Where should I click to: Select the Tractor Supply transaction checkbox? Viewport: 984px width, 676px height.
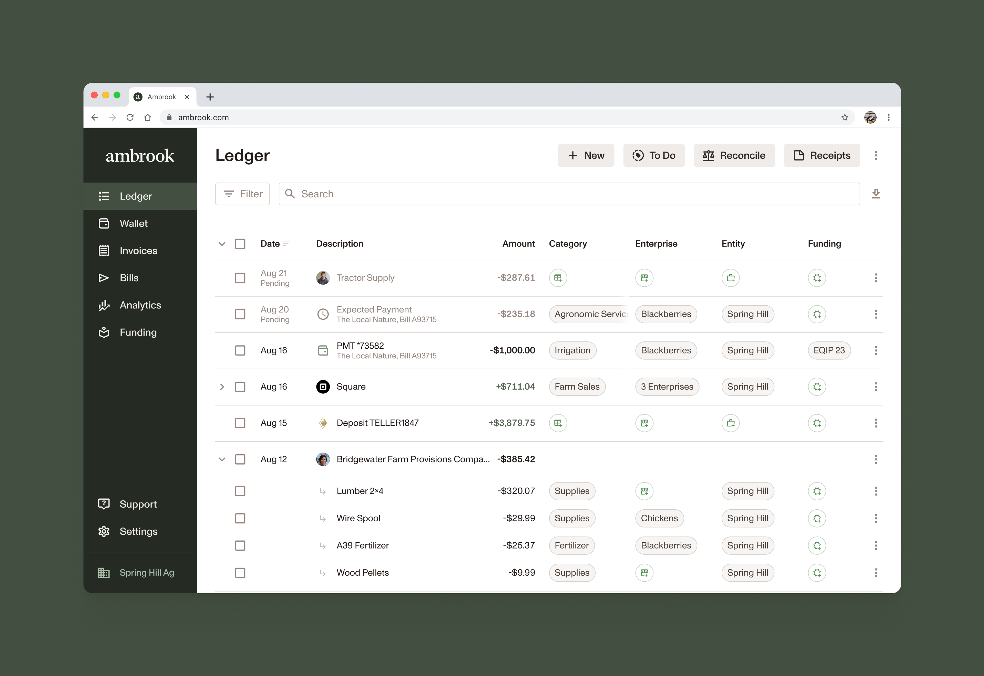click(x=240, y=278)
